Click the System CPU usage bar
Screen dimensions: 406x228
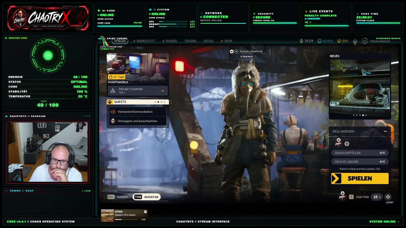173,22
